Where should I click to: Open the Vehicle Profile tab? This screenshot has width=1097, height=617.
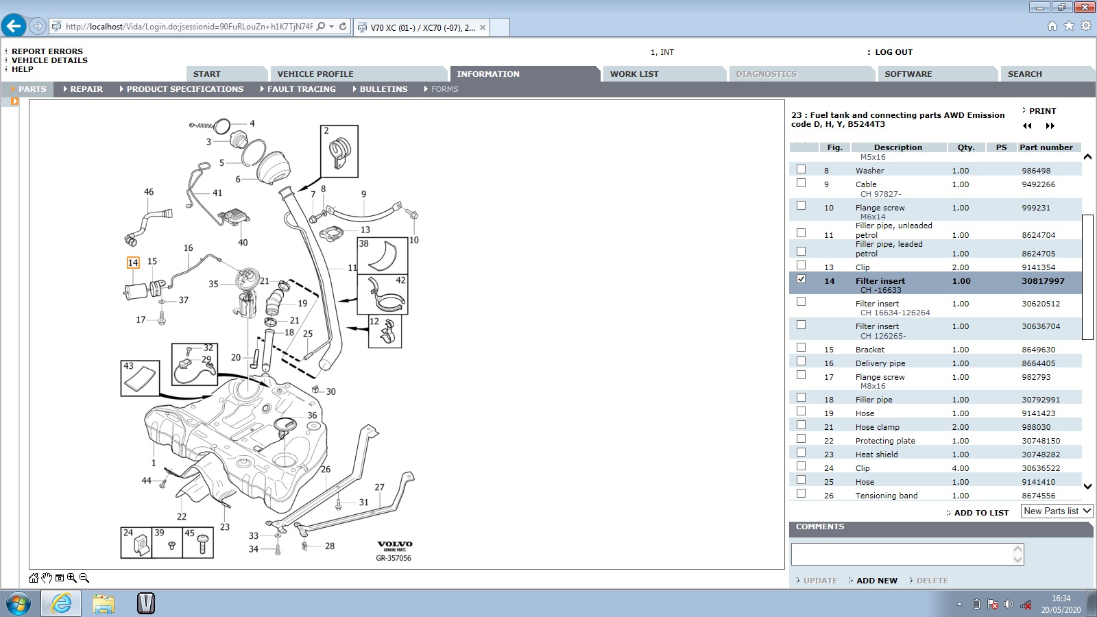click(x=315, y=74)
